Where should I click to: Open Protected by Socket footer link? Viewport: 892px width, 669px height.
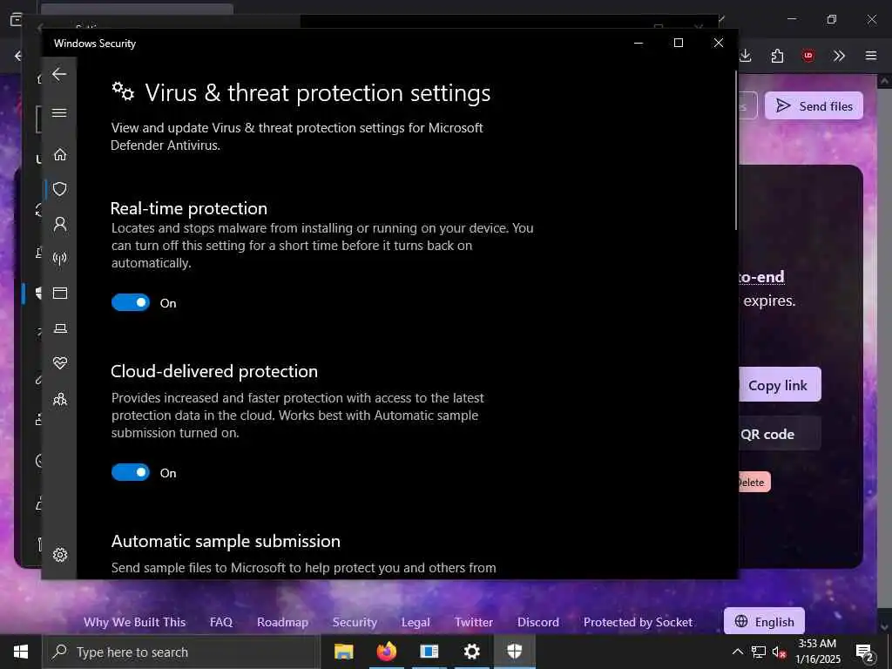[x=638, y=622]
